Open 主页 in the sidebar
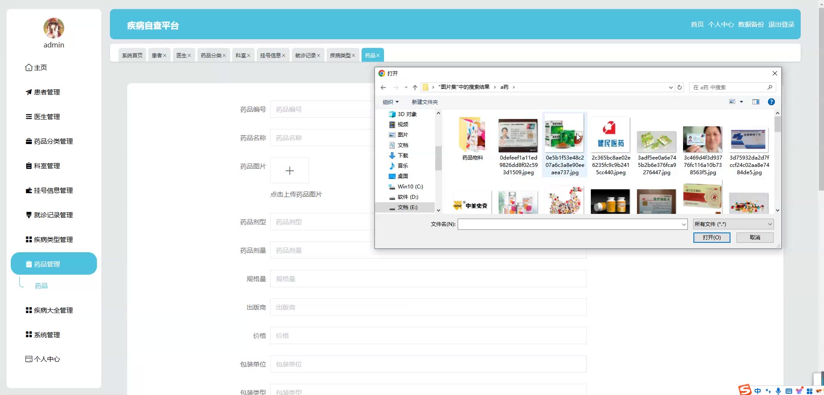This screenshot has width=824, height=395. 36,67
